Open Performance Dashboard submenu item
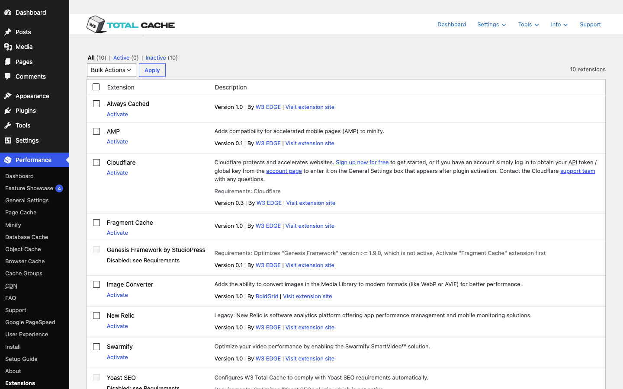This screenshot has width=623, height=389. (19, 176)
